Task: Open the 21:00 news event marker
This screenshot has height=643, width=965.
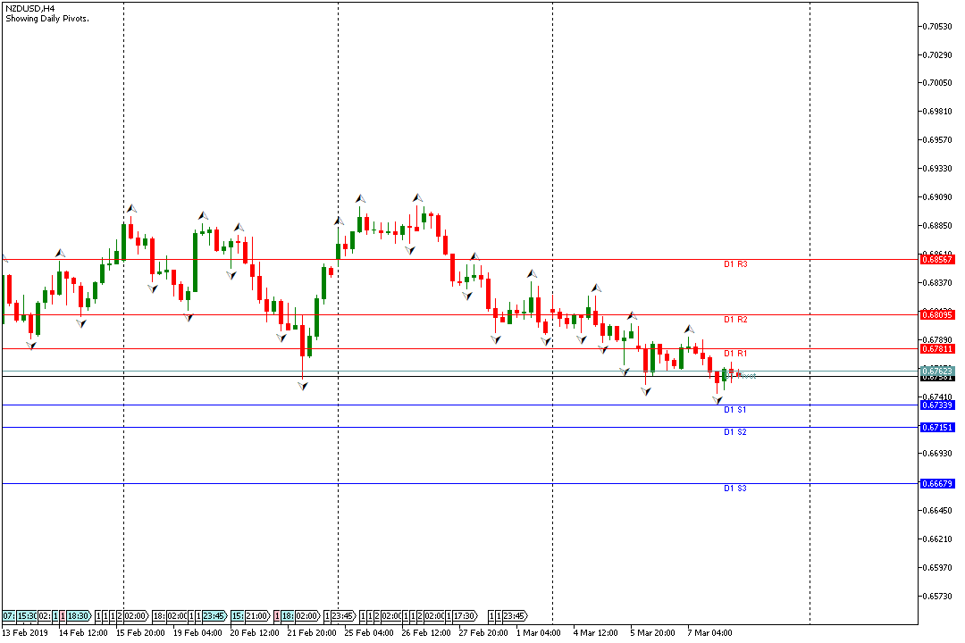Action: (x=258, y=616)
